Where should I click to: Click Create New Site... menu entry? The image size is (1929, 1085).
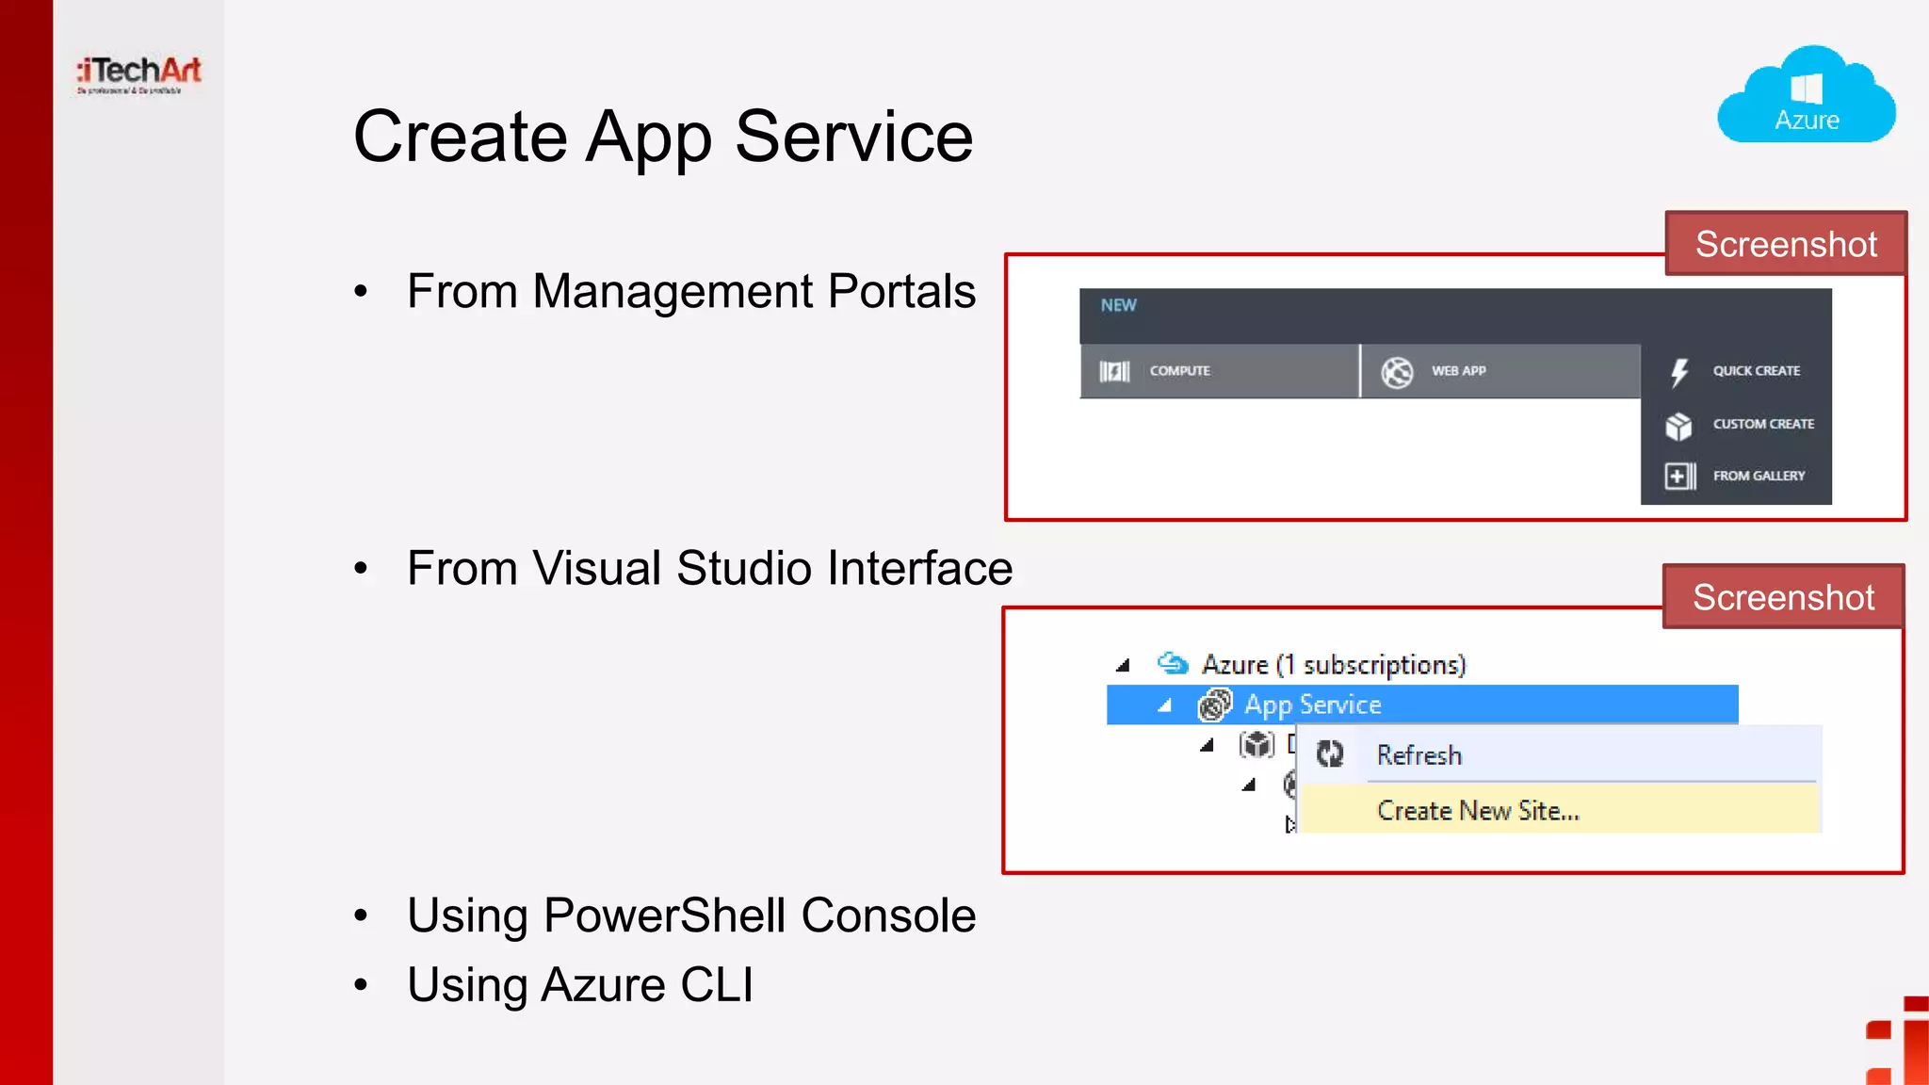coord(1561,810)
